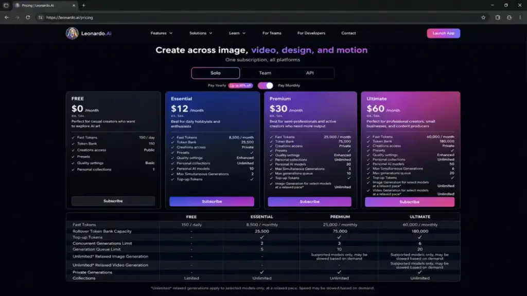Click the Pay Yearly label
The height and width of the screenshot is (296, 527).
(217, 86)
